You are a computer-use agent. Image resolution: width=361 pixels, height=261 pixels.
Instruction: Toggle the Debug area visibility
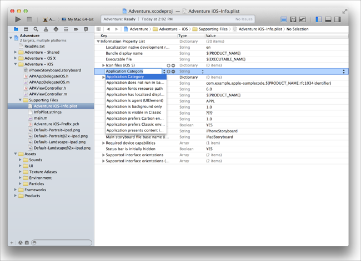point(328,19)
